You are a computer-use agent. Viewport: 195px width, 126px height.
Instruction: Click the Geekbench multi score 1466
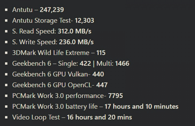(122, 63)
